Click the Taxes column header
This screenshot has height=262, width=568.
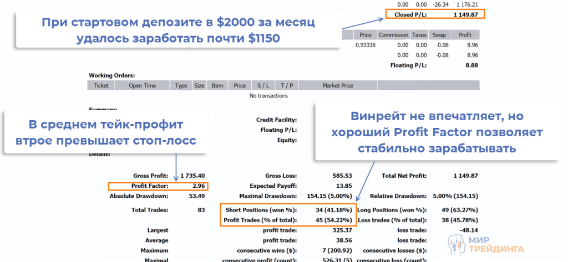pos(419,35)
